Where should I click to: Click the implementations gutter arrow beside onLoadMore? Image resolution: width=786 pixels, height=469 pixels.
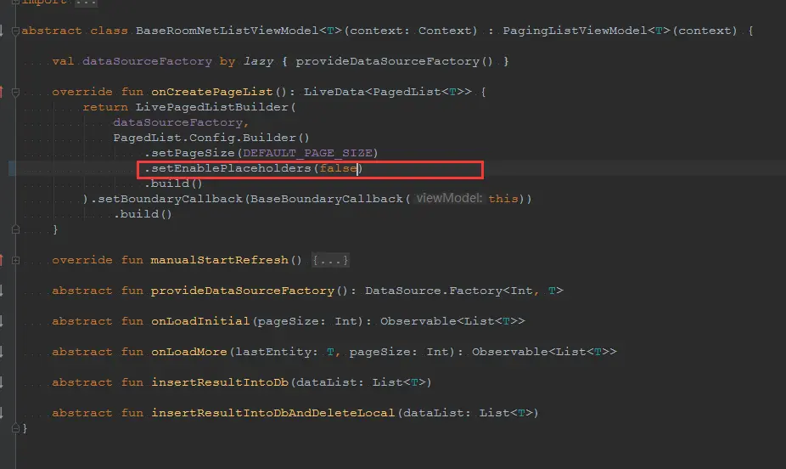(2, 352)
